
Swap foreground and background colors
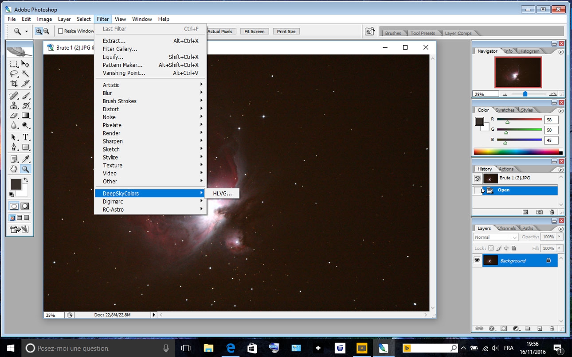tap(26, 180)
